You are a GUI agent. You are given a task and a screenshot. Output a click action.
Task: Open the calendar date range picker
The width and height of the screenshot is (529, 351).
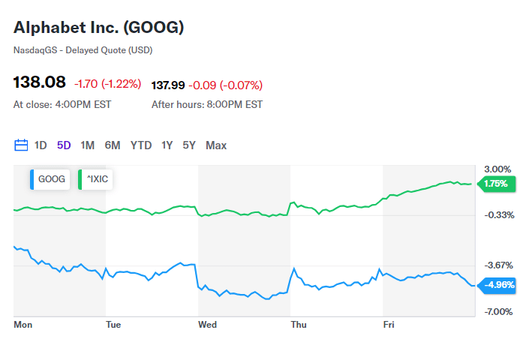[x=21, y=145]
